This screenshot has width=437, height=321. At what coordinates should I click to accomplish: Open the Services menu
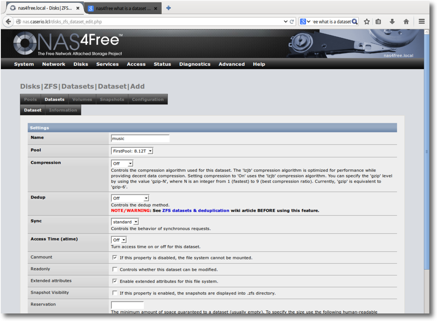[107, 64]
